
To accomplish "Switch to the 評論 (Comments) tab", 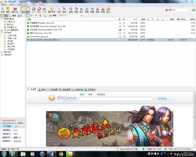I will coord(42,90).
